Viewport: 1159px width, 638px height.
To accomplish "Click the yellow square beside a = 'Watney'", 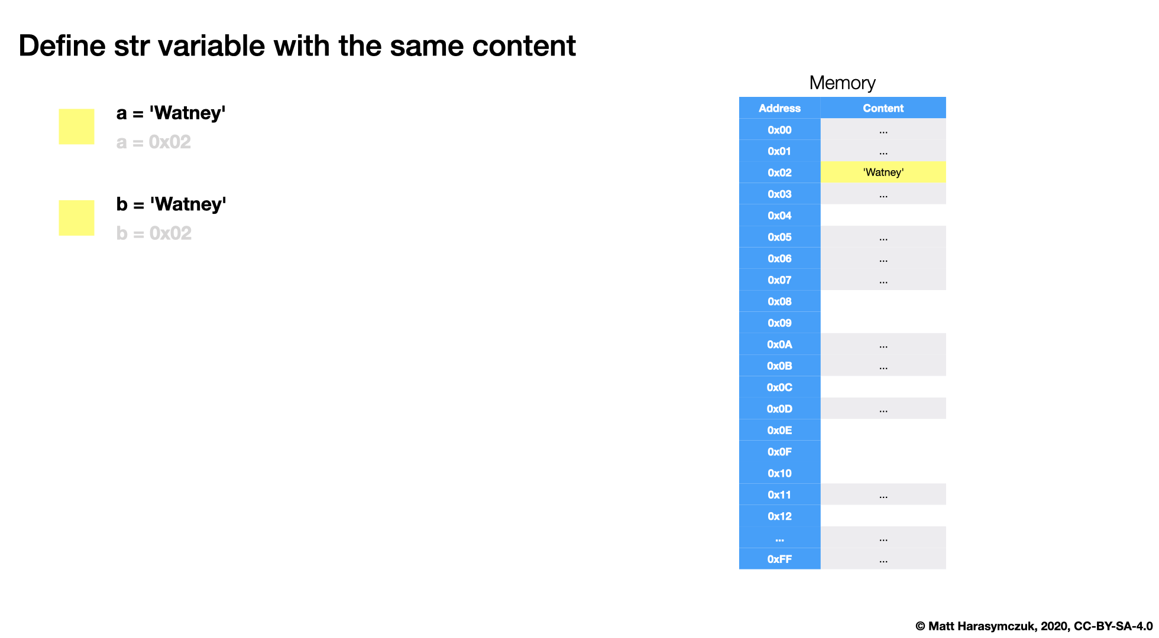I will pos(76,126).
